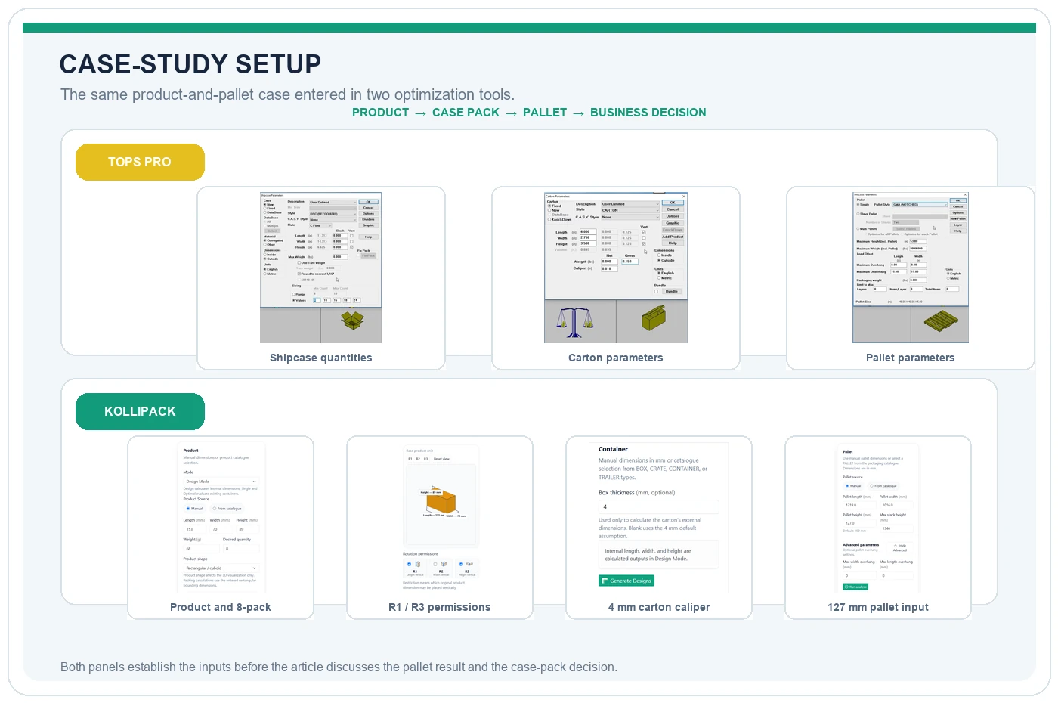Image resolution: width=1058 pixels, height=703 pixels.
Task: Click the KOLLIPACK label
Action: tap(140, 411)
